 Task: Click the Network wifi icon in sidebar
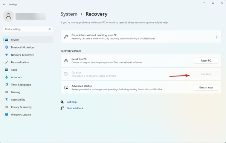6,55
